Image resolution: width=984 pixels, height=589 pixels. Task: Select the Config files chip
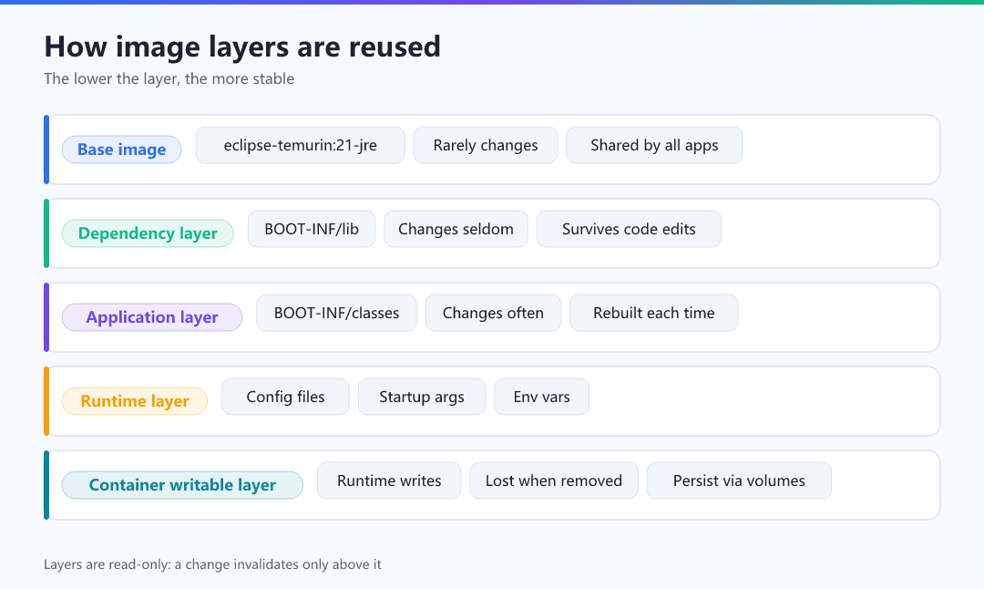[x=285, y=397]
